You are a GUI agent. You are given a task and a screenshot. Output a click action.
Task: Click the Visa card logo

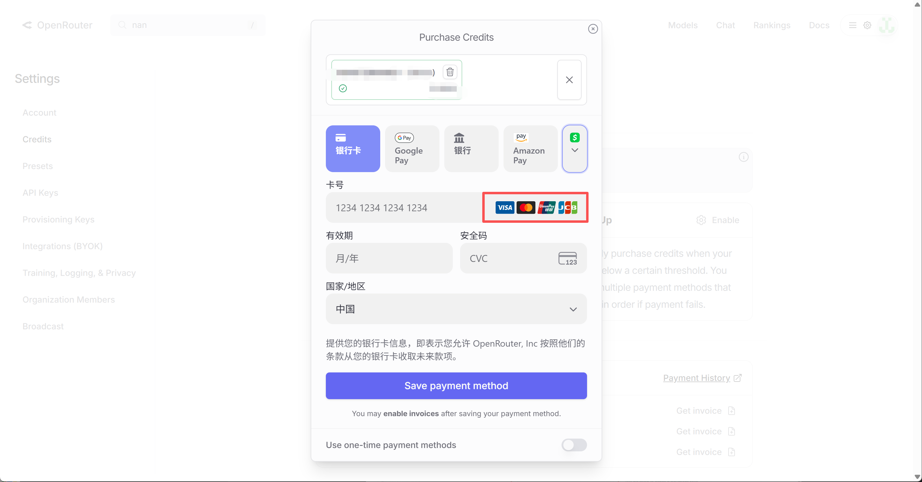[x=505, y=208]
